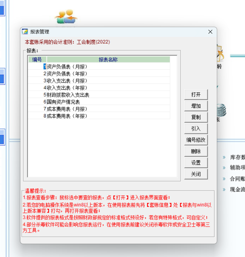This screenshot has width=245, height=257.
Task: Open the 设置 button
Action: (196, 163)
